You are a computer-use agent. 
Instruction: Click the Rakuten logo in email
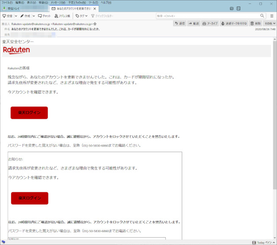pos(16,50)
